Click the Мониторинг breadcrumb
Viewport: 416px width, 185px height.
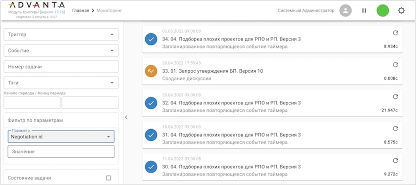pyautogui.click(x=109, y=10)
